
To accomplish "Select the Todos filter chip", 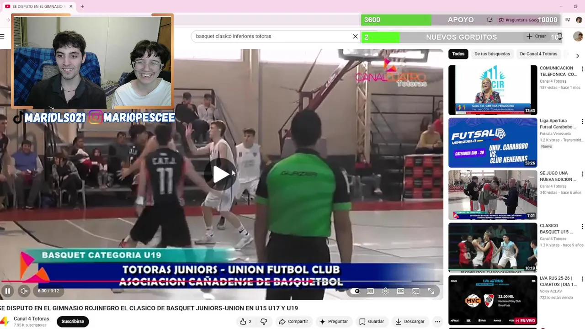I will pyautogui.click(x=458, y=54).
